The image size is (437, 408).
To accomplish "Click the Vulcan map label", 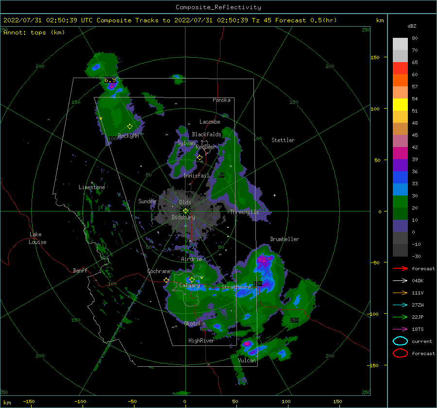I will point(247,360).
